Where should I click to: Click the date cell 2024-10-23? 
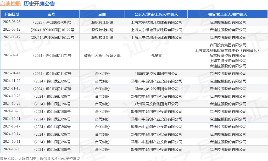point(12,111)
